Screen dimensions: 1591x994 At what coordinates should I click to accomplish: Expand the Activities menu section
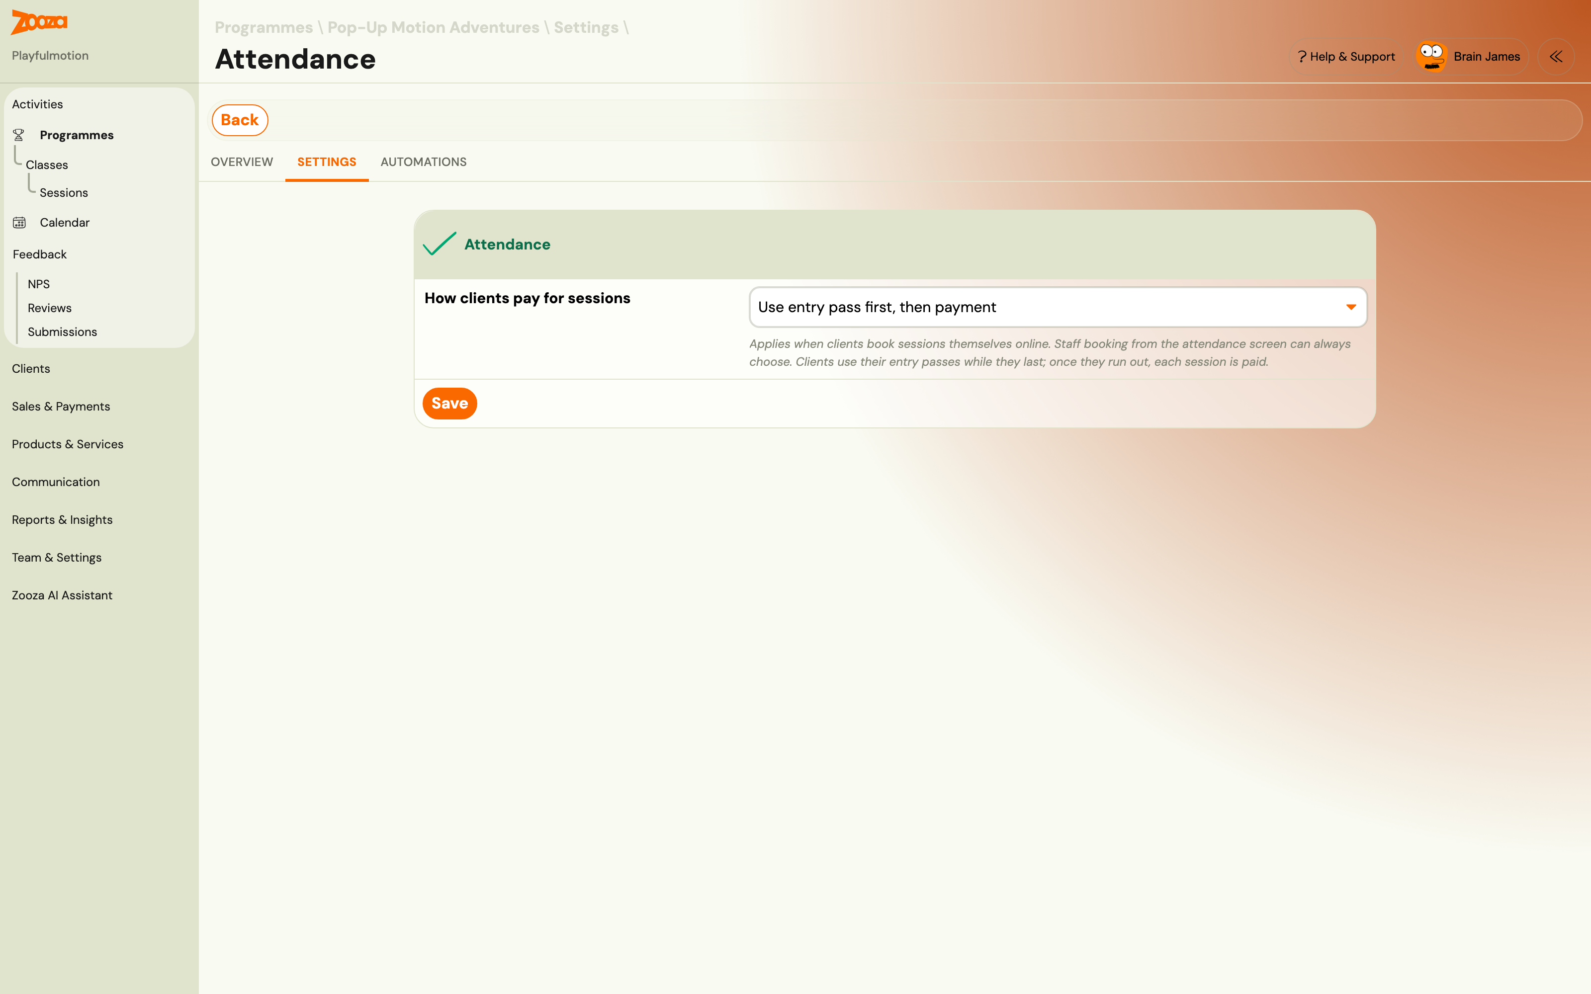[x=37, y=104]
